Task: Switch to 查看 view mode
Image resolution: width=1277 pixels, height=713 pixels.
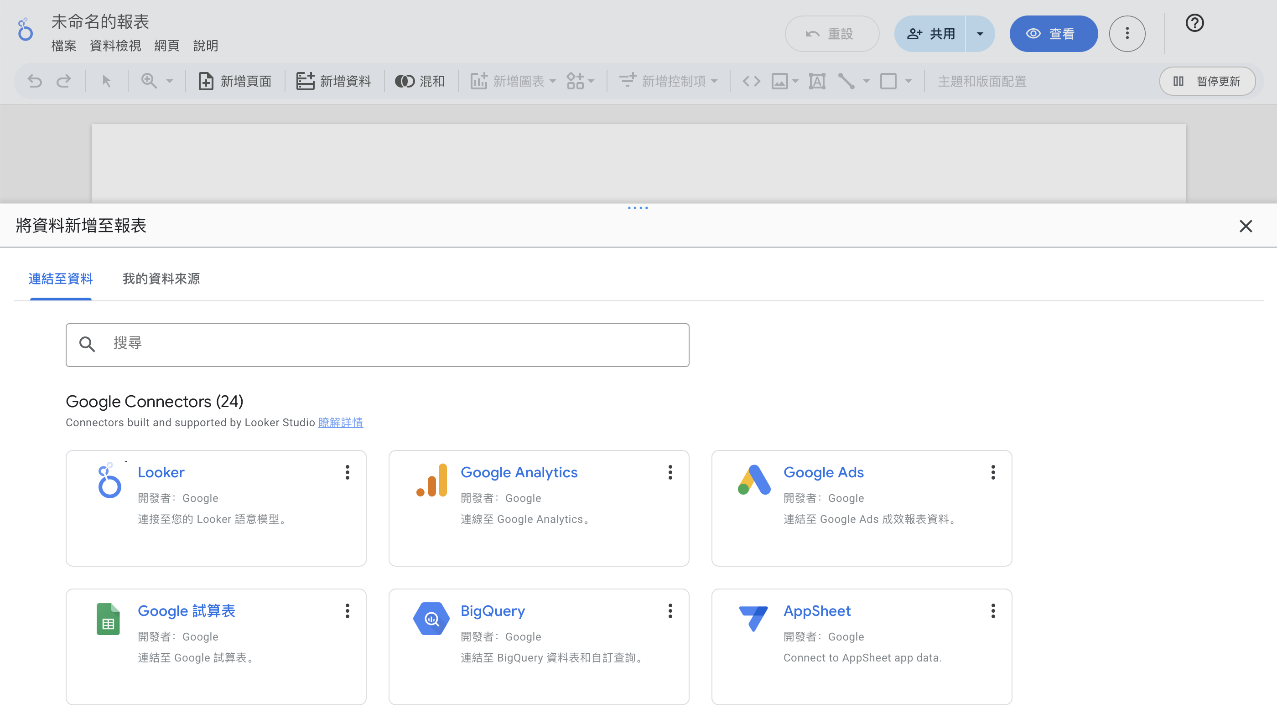Action: tap(1054, 34)
